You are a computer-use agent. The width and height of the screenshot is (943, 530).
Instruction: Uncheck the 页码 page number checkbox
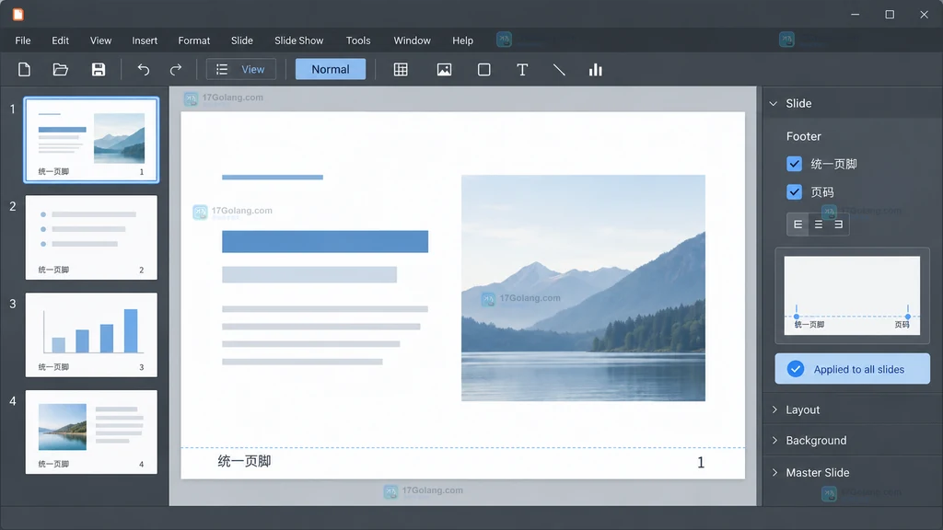point(794,191)
